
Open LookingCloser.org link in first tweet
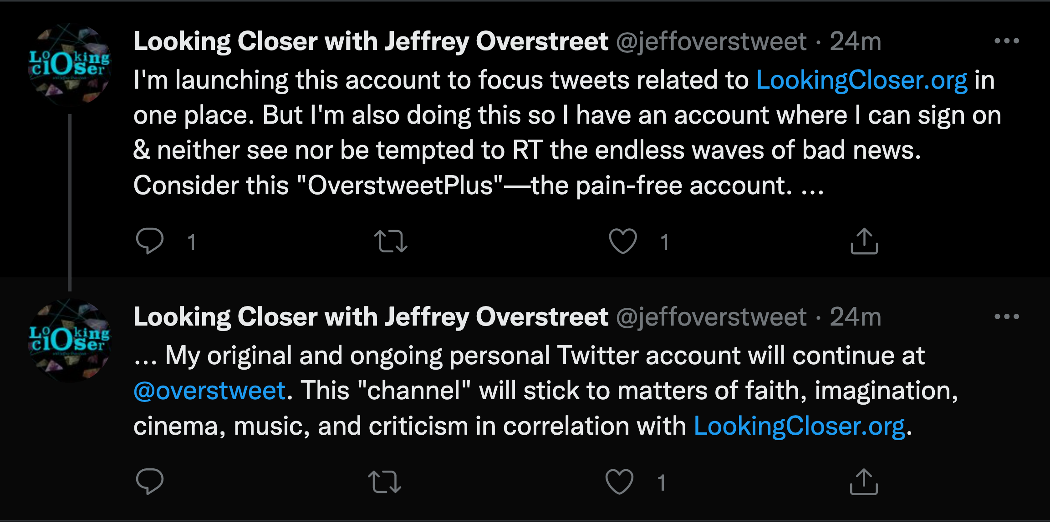pos(861,80)
